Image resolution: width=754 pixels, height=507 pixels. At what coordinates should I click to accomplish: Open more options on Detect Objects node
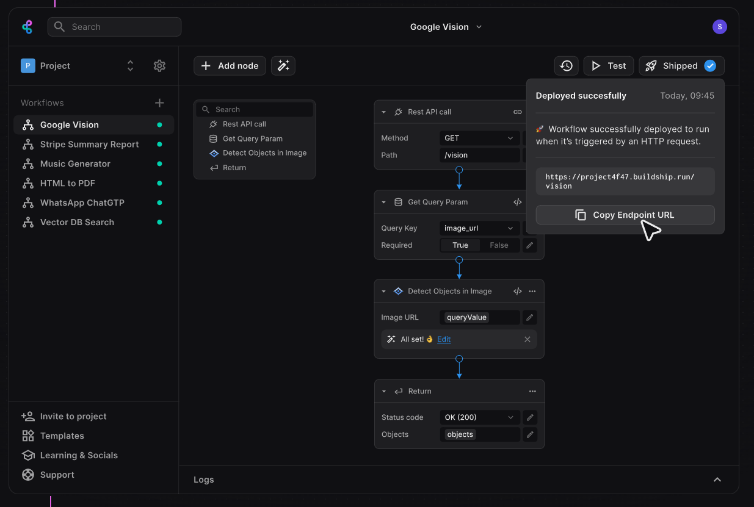coord(532,292)
